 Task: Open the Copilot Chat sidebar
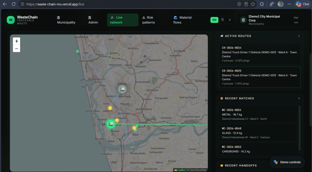tap(302, 4)
